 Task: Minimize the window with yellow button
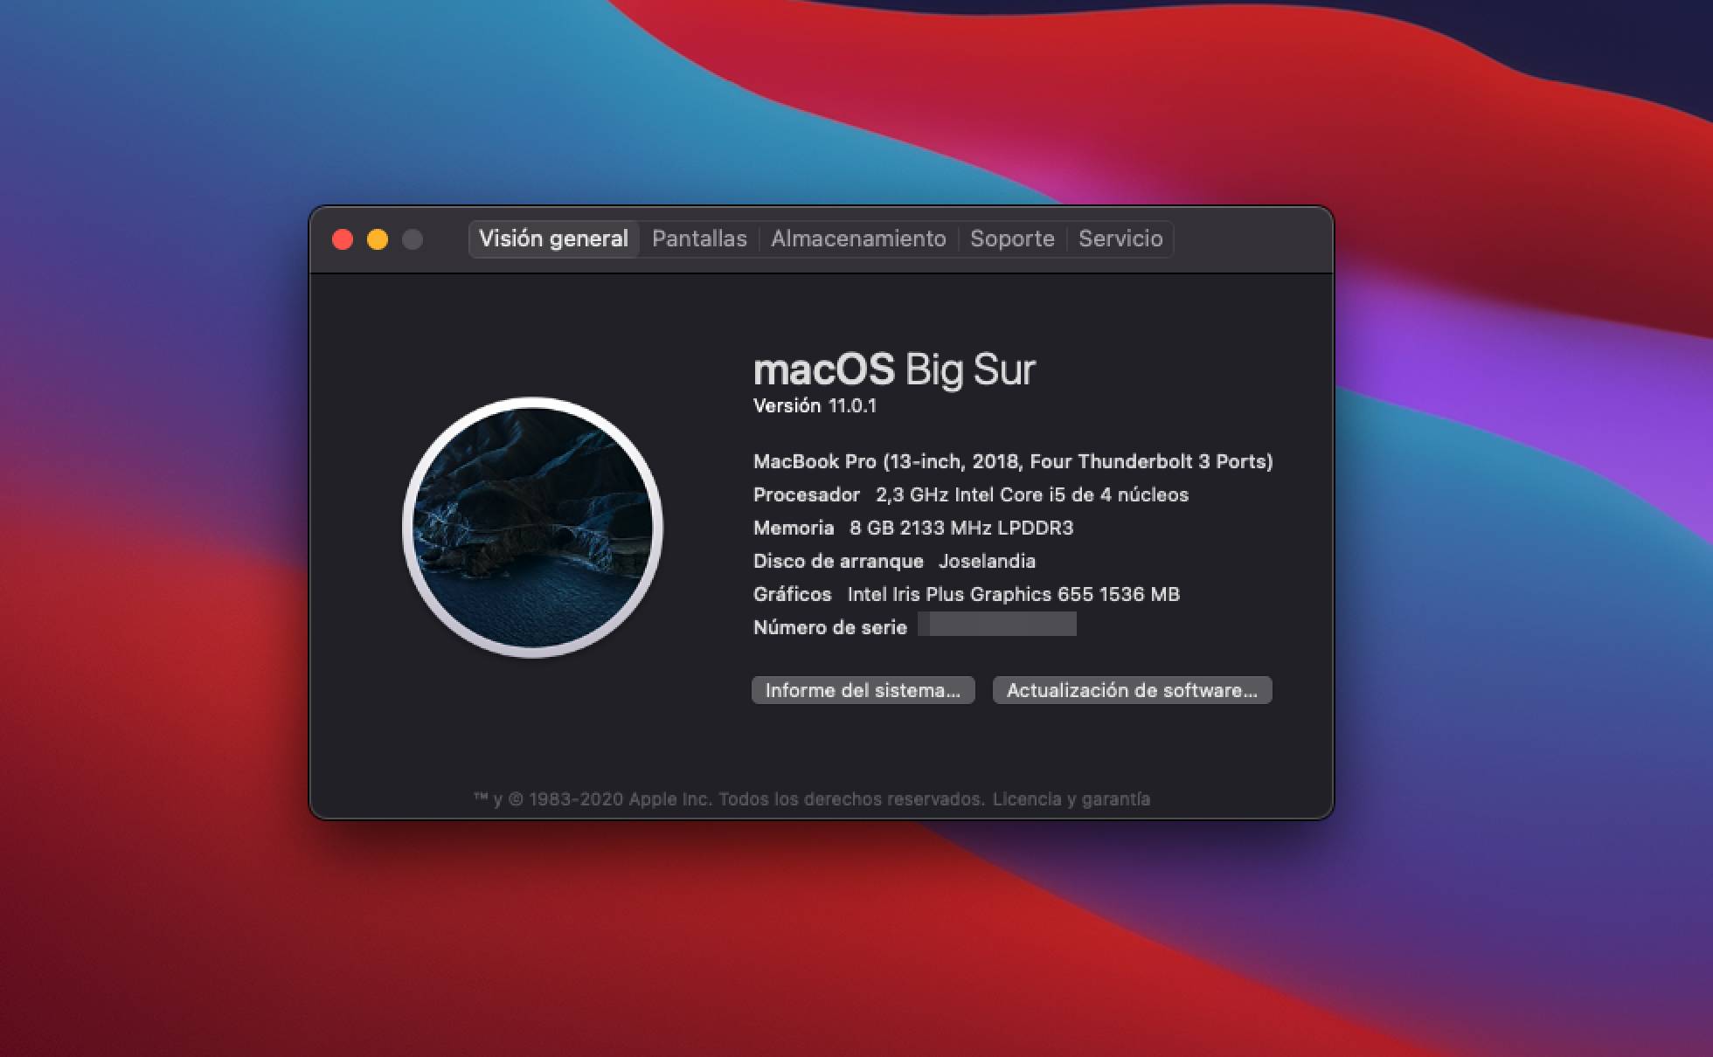(x=378, y=239)
